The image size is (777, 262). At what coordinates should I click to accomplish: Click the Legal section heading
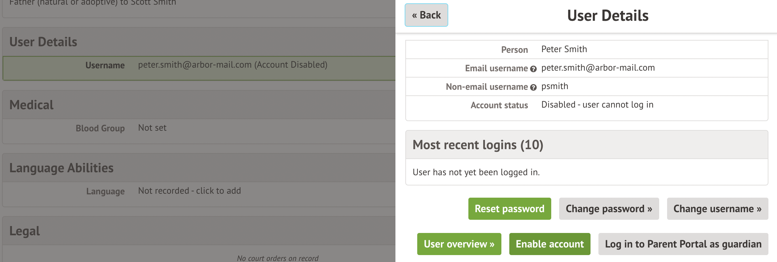pyautogui.click(x=24, y=231)
